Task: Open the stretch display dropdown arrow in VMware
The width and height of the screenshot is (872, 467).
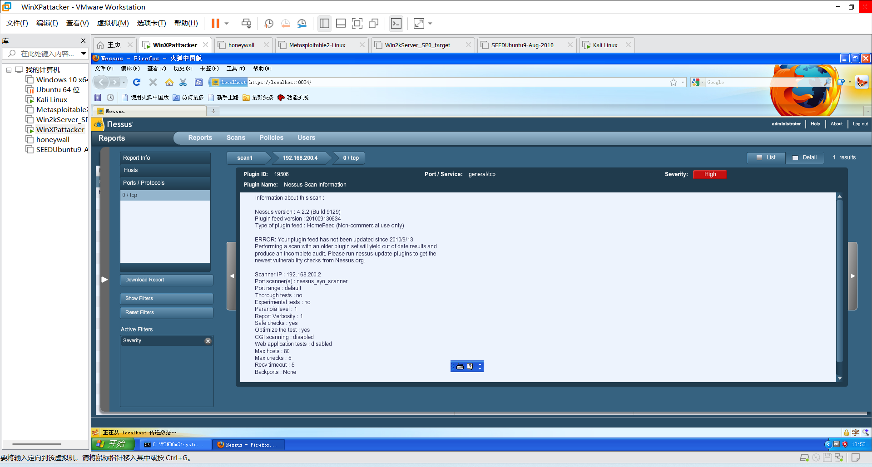Action: (430, 24)
